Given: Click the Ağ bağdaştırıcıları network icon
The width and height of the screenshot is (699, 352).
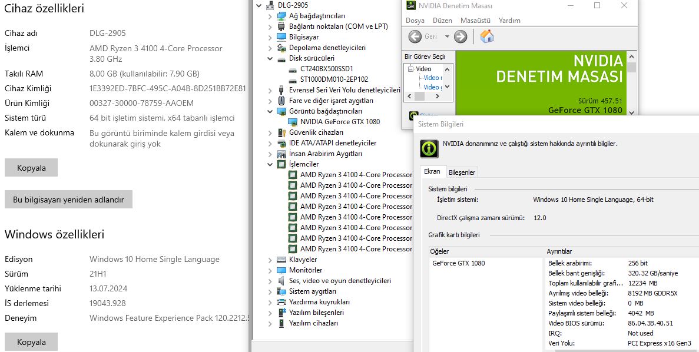Looking at the screenshot, I should tap(281, 15).
